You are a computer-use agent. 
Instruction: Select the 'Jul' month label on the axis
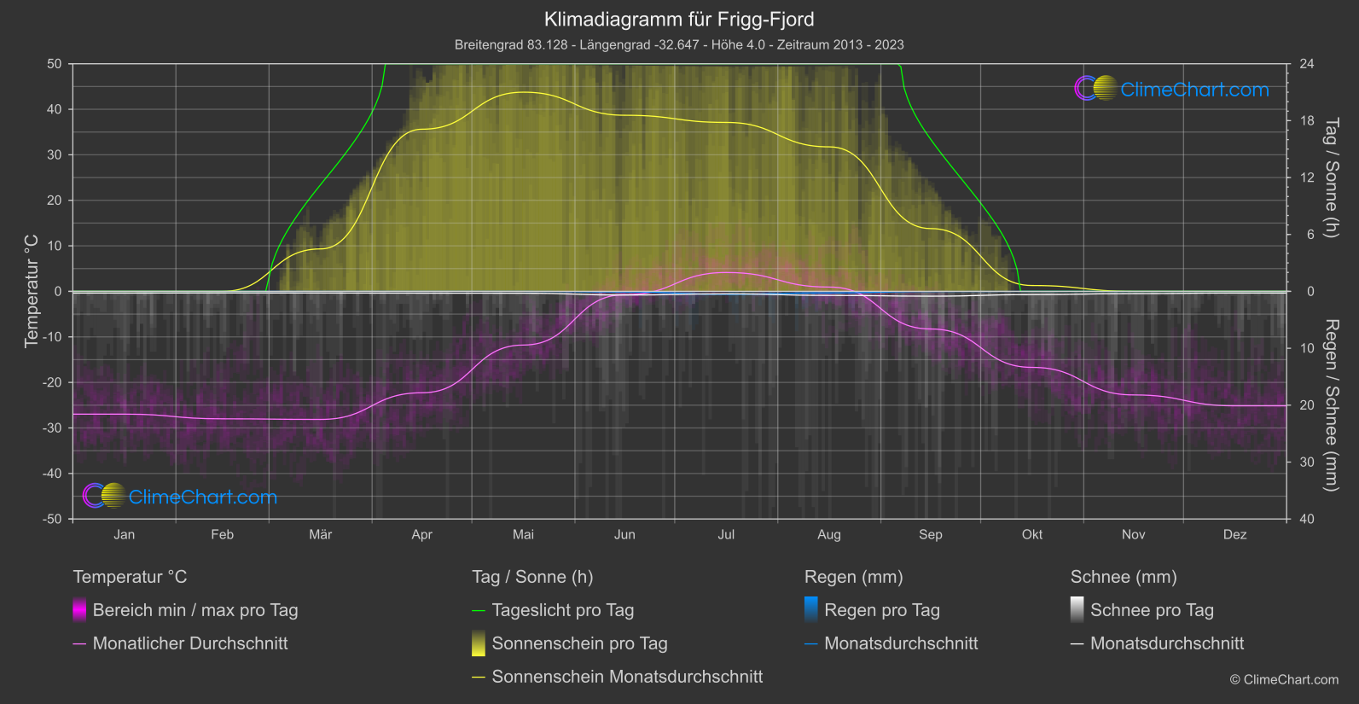click(x=726, y=534)
